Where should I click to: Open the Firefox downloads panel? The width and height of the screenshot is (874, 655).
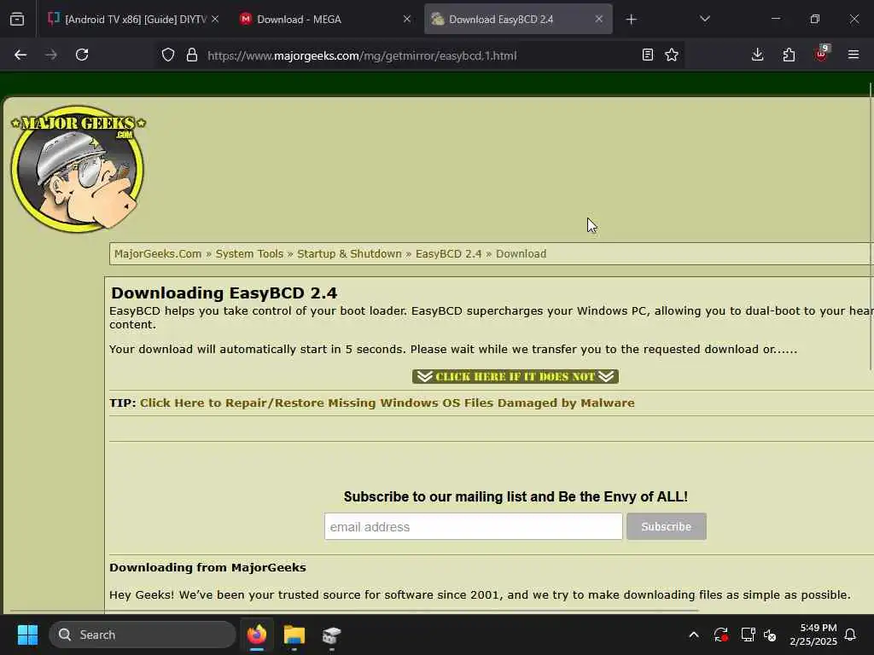[758, 55]
